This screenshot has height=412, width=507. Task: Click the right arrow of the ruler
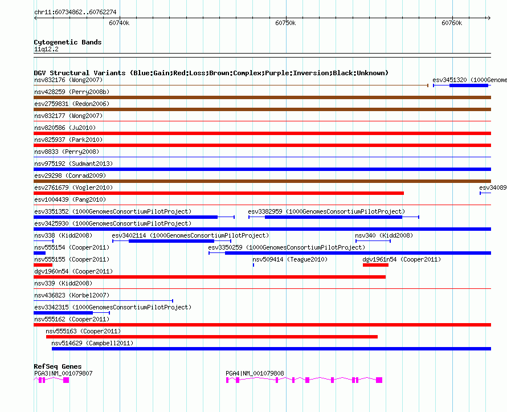[x=489, y=18]
